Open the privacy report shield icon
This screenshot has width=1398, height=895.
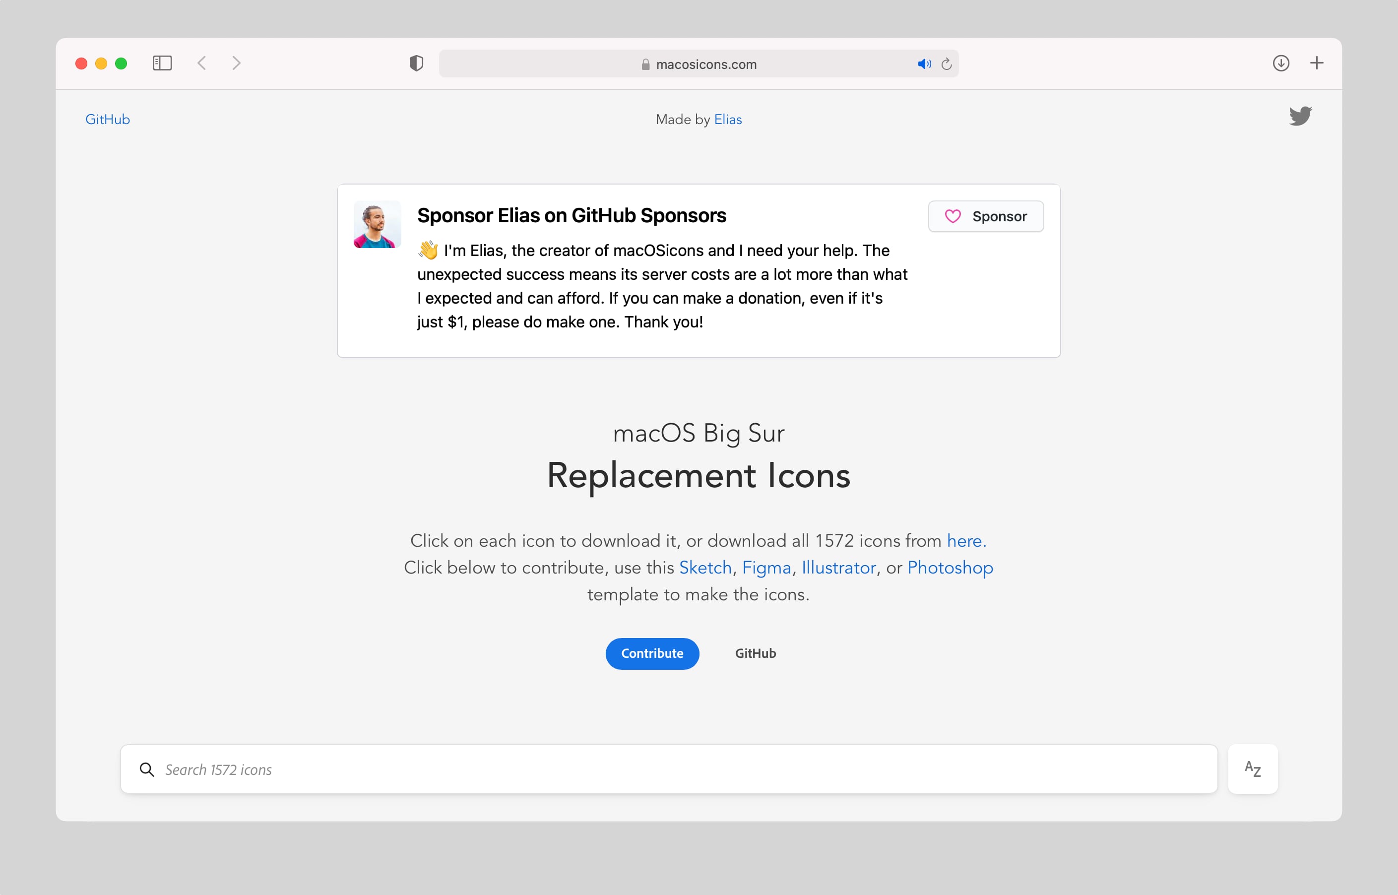click(x=416, y=64)
